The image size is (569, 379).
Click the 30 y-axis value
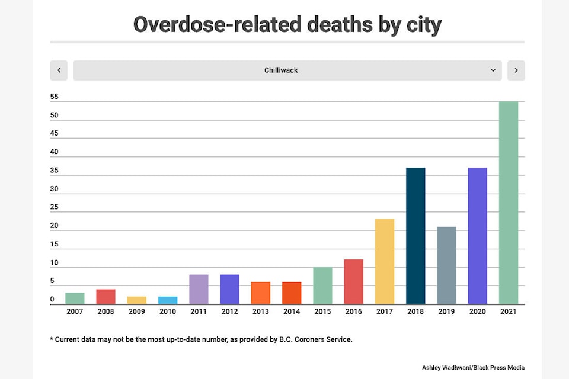pos(54,188)
